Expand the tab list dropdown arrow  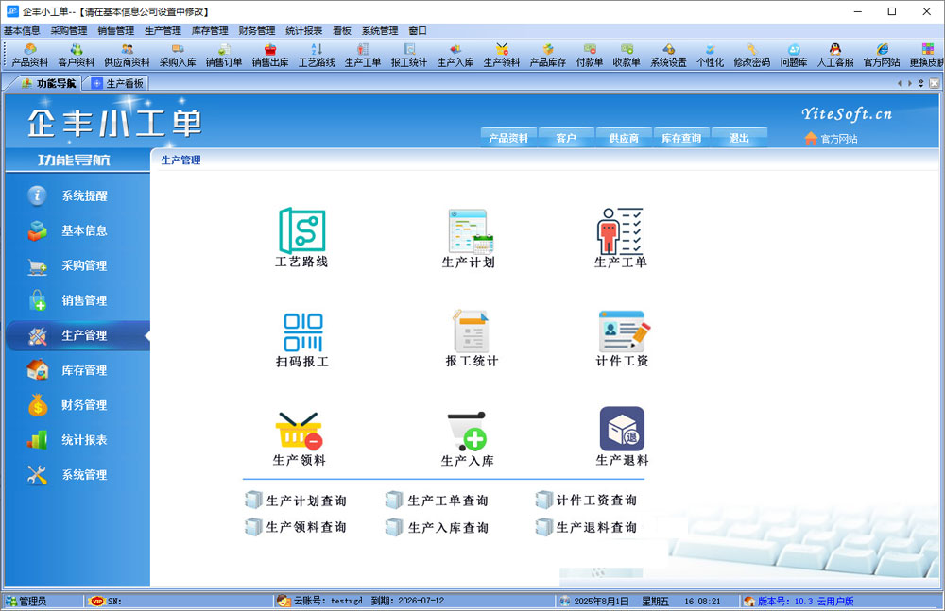920,83
